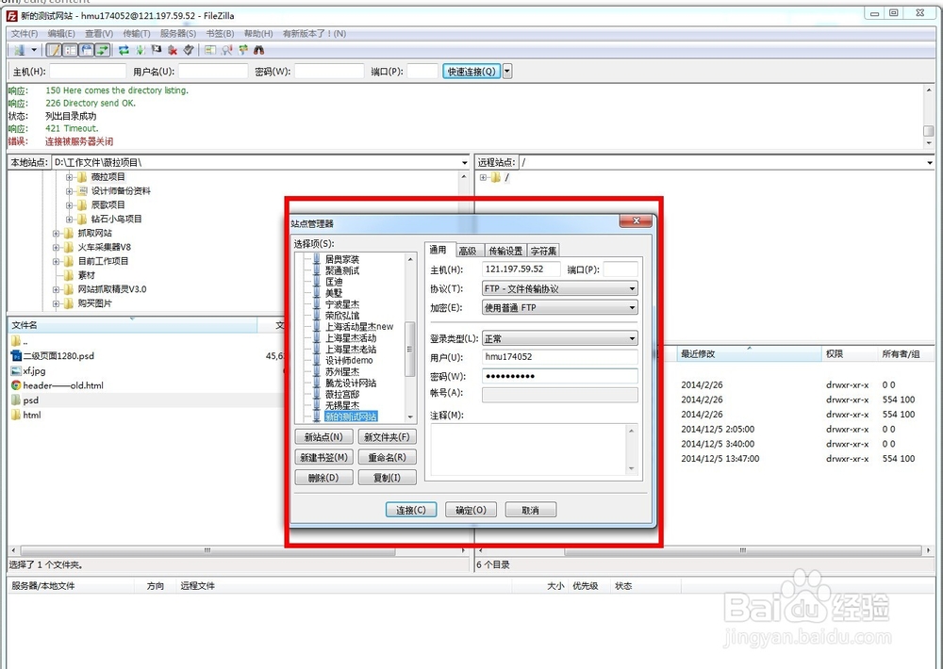Toggle the local directory tree display icon
Viewport: 943px width, 669px height.
[71, 50]
